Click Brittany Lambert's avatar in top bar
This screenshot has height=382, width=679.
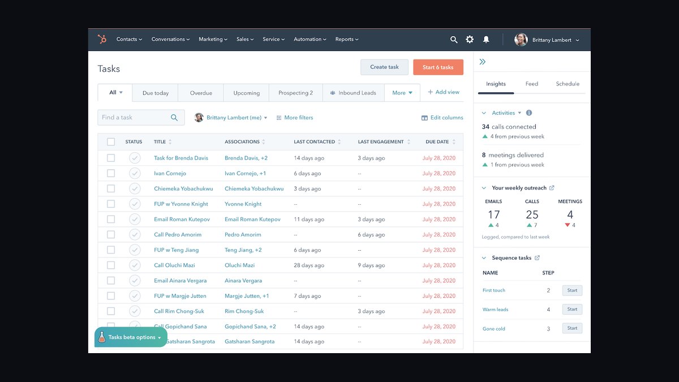coord(521,40)
